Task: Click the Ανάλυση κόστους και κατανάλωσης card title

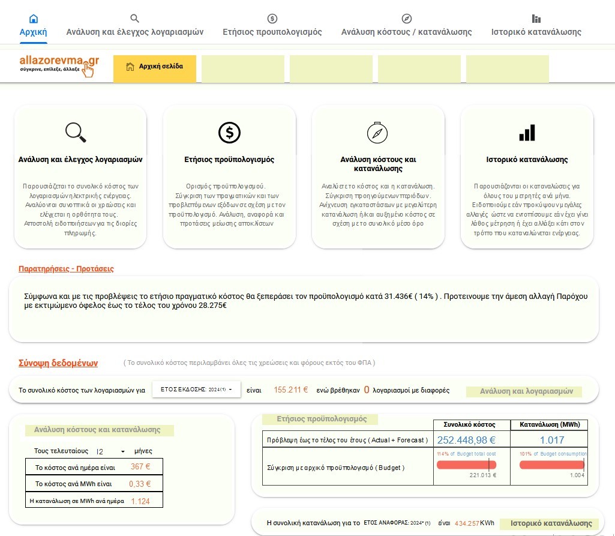Action: (x=377, y=164)
